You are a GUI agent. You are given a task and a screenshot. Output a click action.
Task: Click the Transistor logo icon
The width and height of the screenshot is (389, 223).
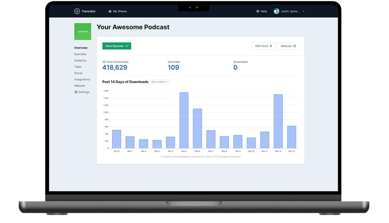pos(77,11)
